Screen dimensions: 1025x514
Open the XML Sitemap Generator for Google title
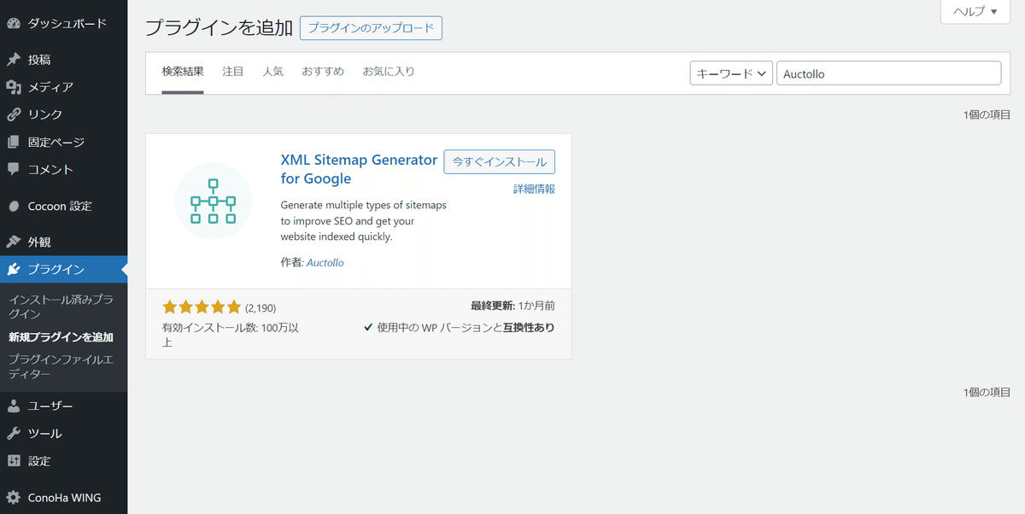(x=359, y=169)
